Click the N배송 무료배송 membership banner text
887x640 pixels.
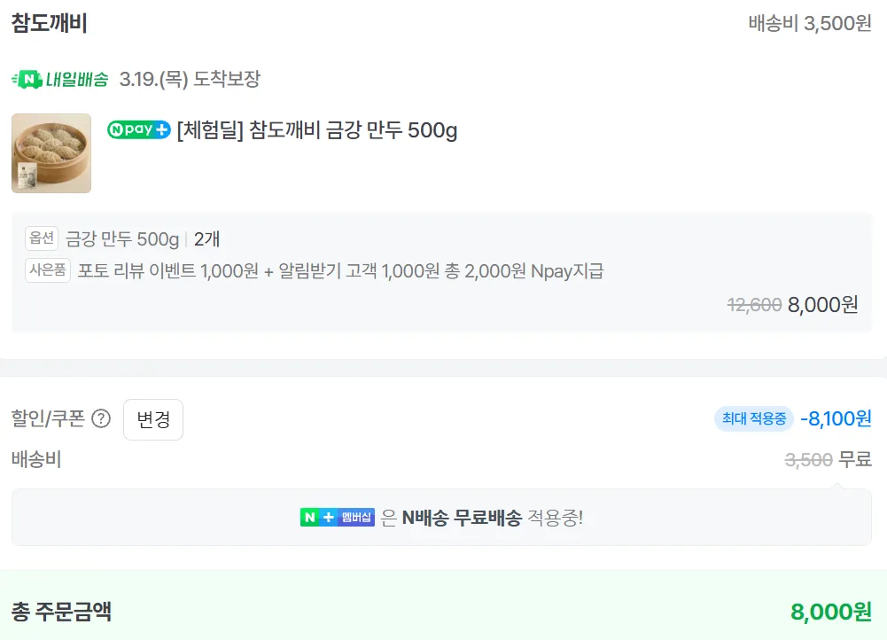coord(461,518)
